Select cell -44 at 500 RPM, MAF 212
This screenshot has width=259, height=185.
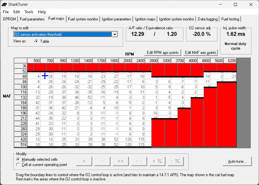(34, 118)
